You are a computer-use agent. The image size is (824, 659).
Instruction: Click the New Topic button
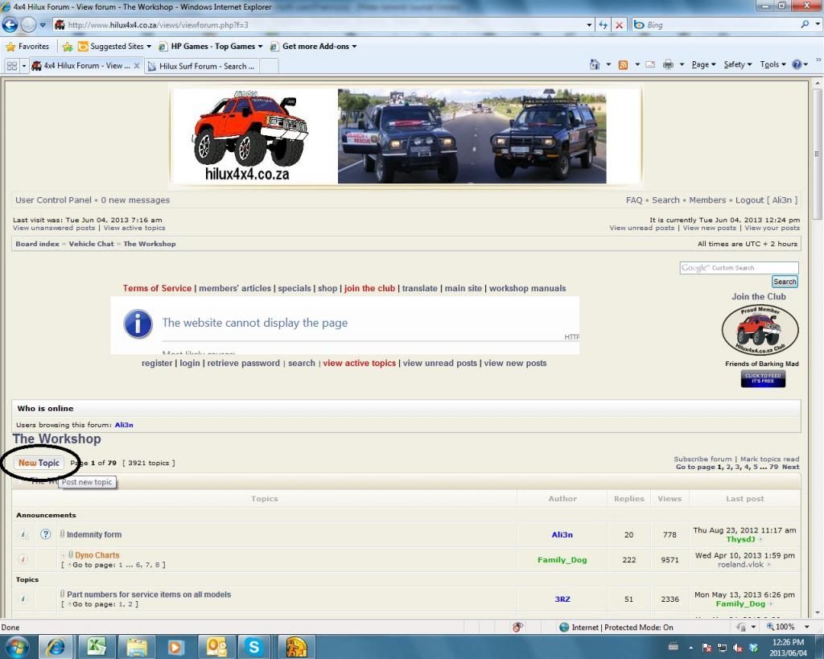click(x=39, y=463)
